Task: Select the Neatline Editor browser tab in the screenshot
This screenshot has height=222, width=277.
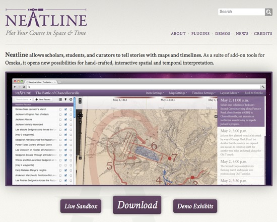Action: tap(41, 82)
